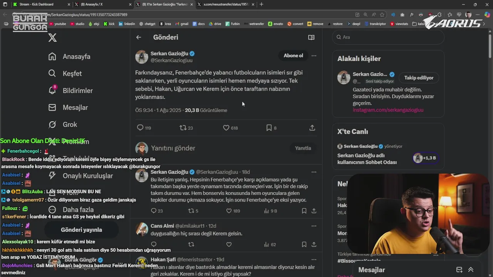The width and height of the screenshot is (493, 277).
Task: Click Abone ol on Serkan Gazioğlu's post
Action: [293, 55]
